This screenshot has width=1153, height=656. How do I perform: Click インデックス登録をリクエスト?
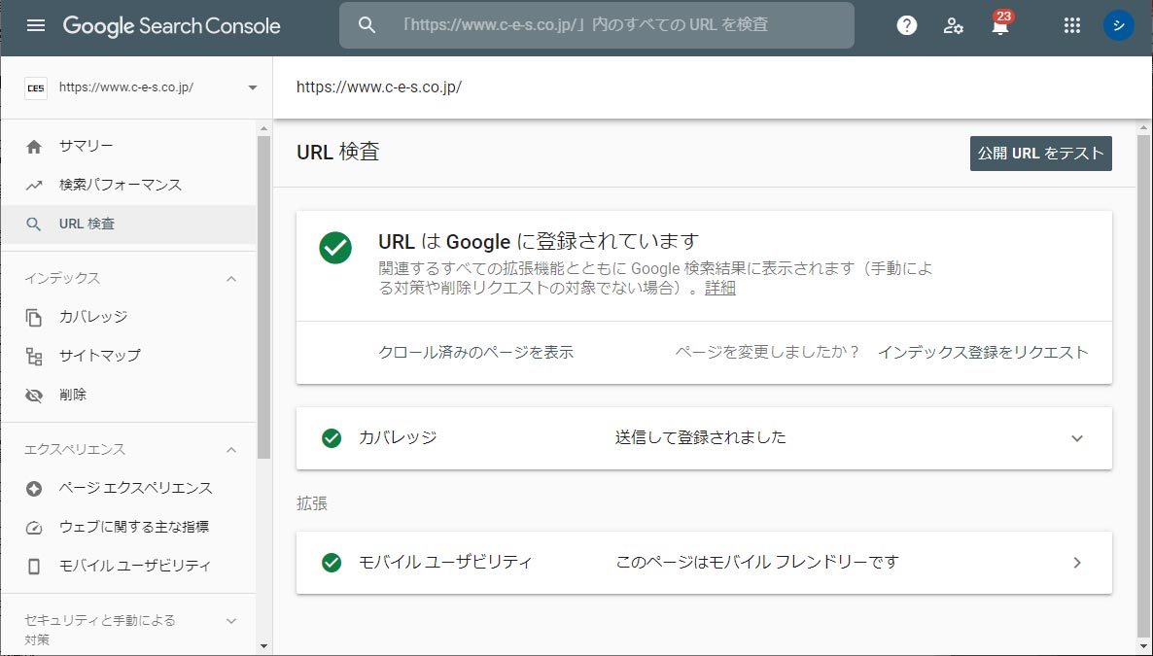click(x=983, y=352)
